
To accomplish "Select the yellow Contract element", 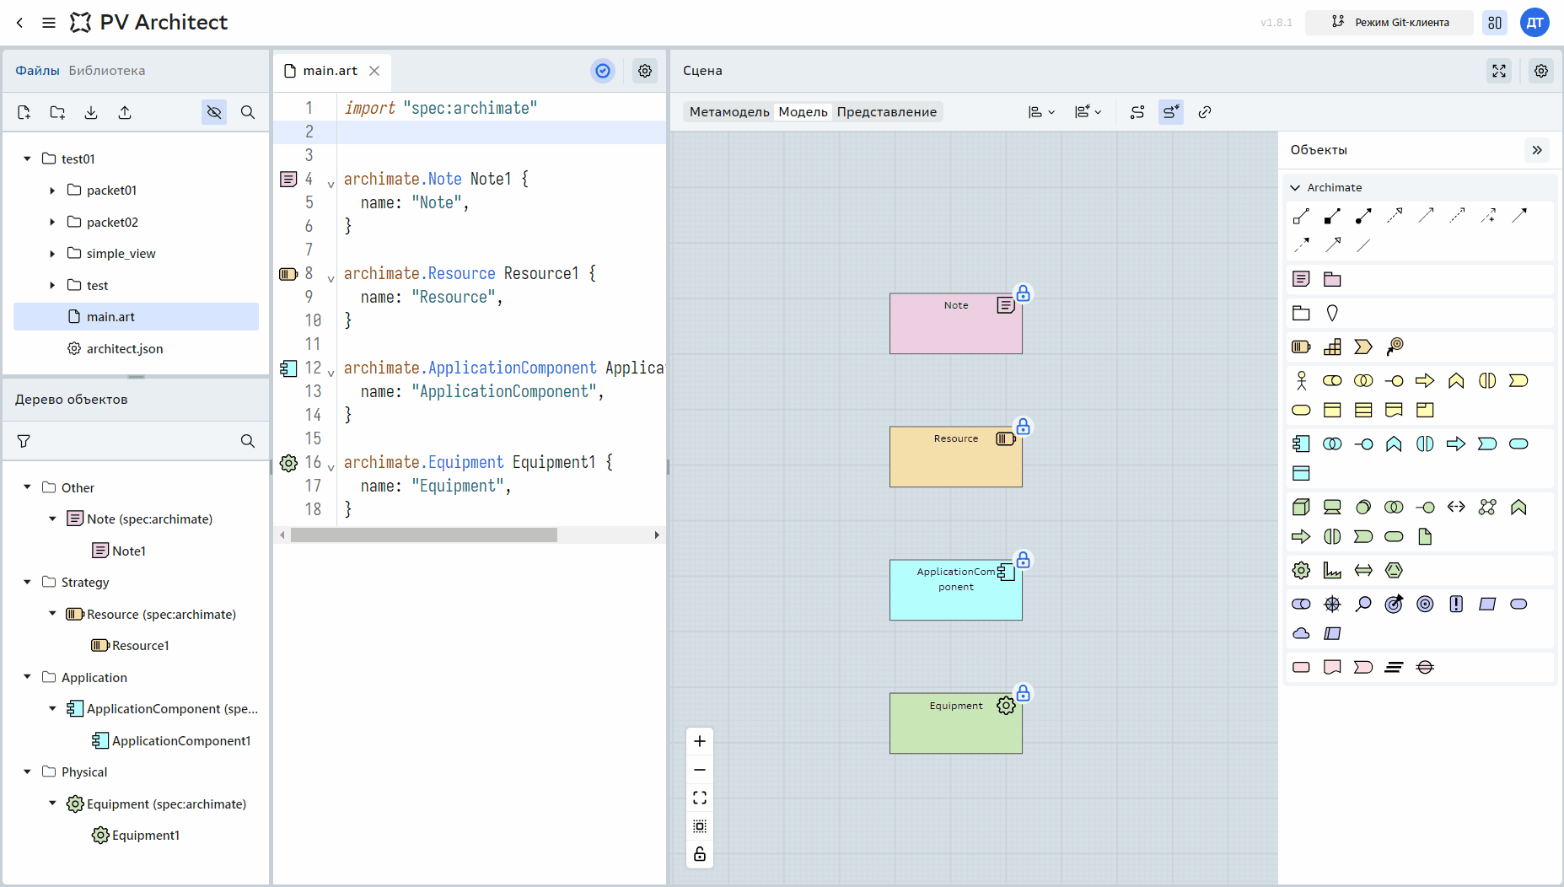I will pyautogui.click(x=1363, y=410).
